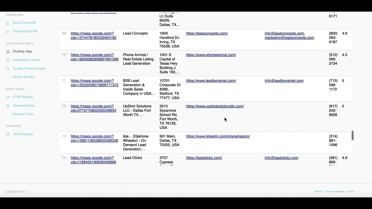Select address 1001 S Capital of Texas Hwy

point(170,63)
